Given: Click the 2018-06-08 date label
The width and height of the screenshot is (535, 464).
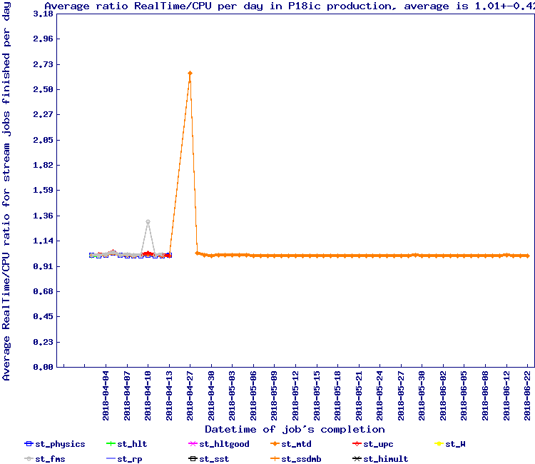Looking at the screenshot, I should tap(485, 395).
